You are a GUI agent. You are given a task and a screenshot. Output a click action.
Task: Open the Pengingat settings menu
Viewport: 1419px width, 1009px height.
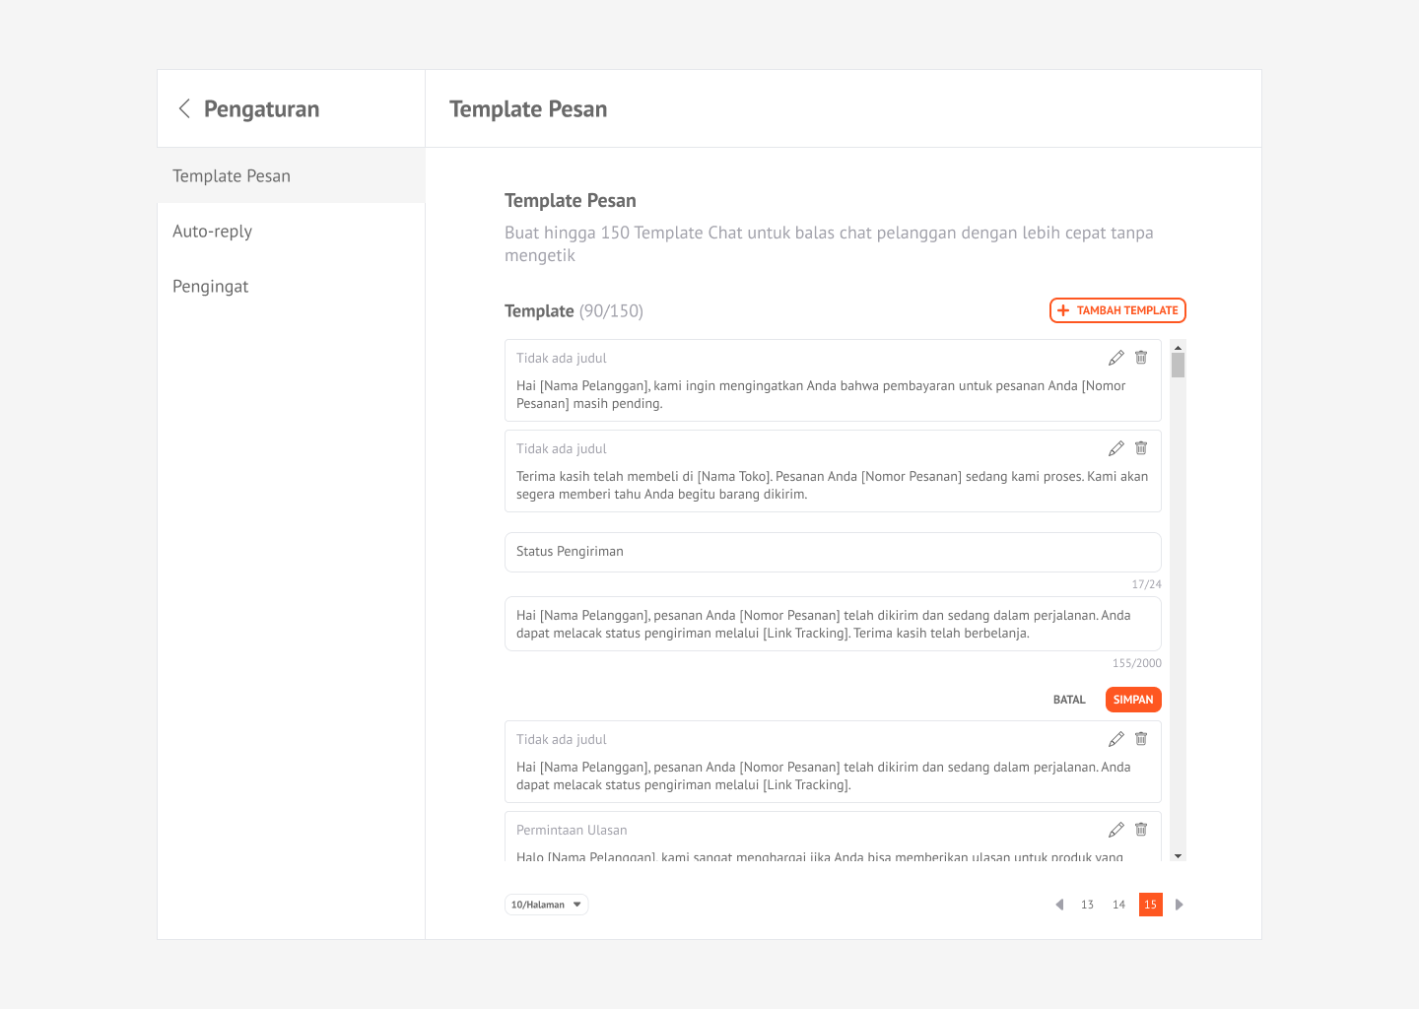click(211, 287)
